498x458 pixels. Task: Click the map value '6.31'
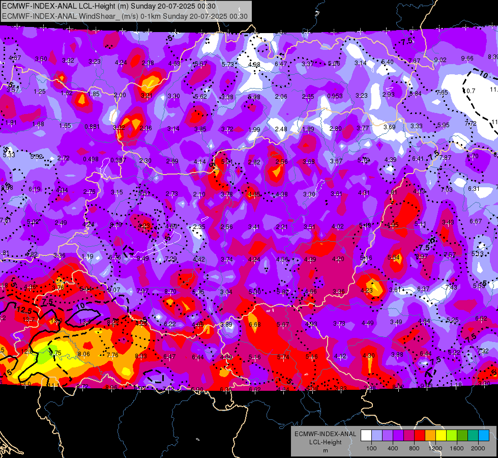coord(474,188)
